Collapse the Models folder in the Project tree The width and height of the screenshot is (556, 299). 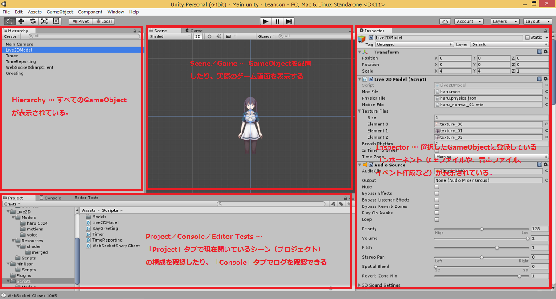pos(13,217)
